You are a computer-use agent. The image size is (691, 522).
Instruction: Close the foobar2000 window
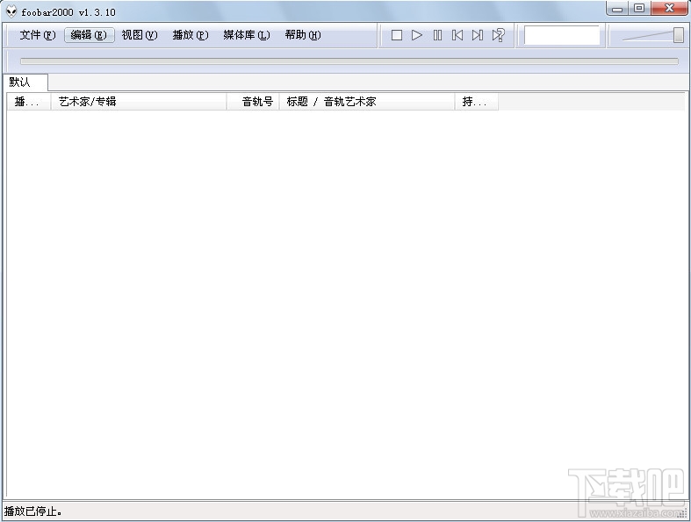pyautogui.click(x=669, y=9)
